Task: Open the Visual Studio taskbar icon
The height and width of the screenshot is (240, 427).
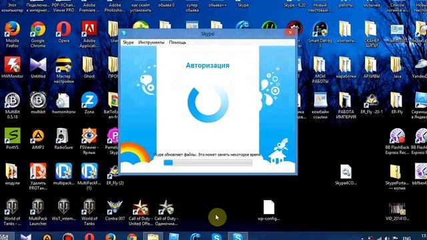Action: 26,237
